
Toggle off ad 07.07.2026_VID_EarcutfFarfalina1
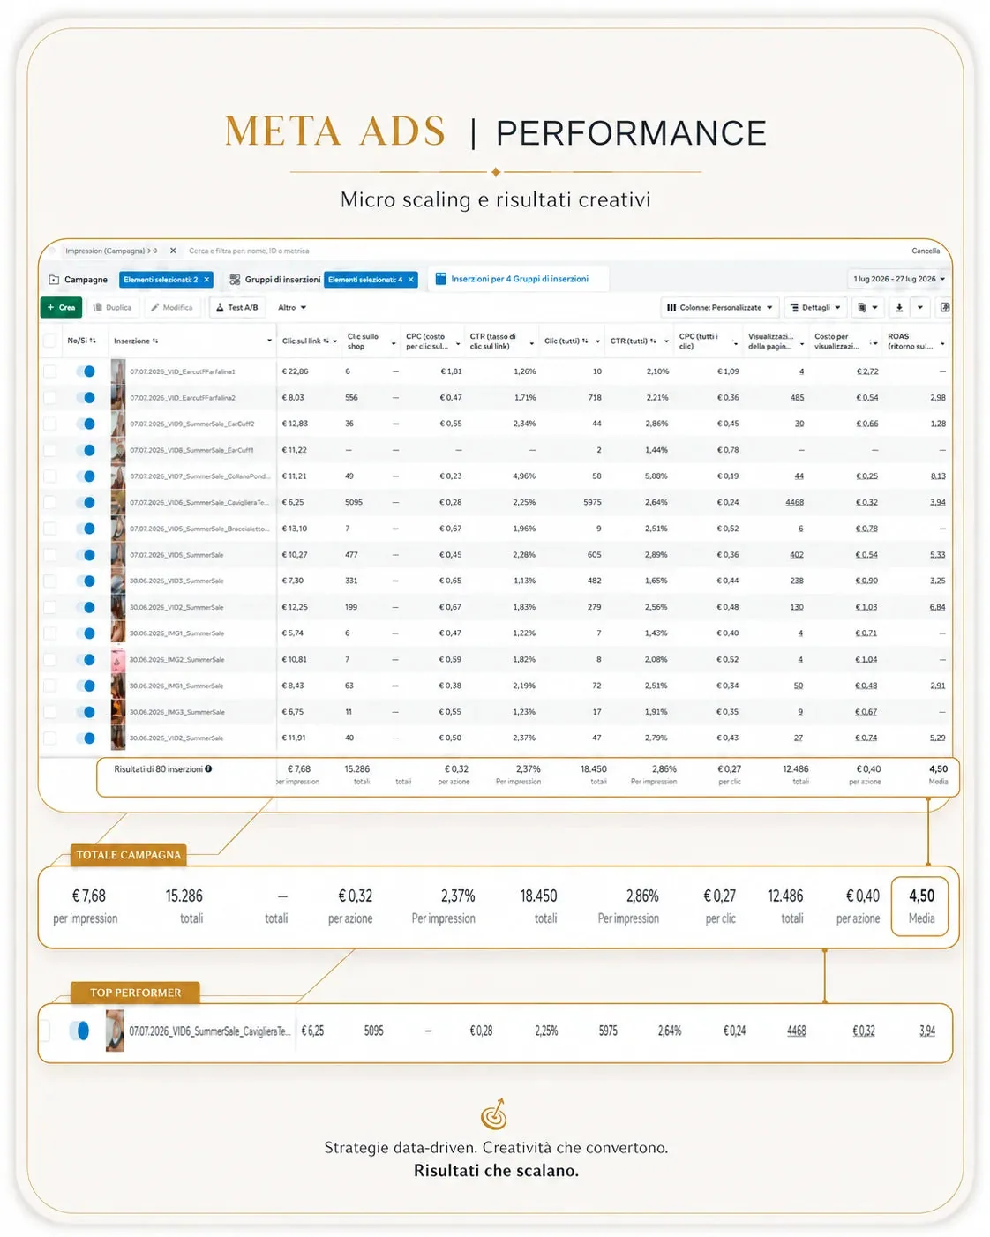(x=86, y=371)
